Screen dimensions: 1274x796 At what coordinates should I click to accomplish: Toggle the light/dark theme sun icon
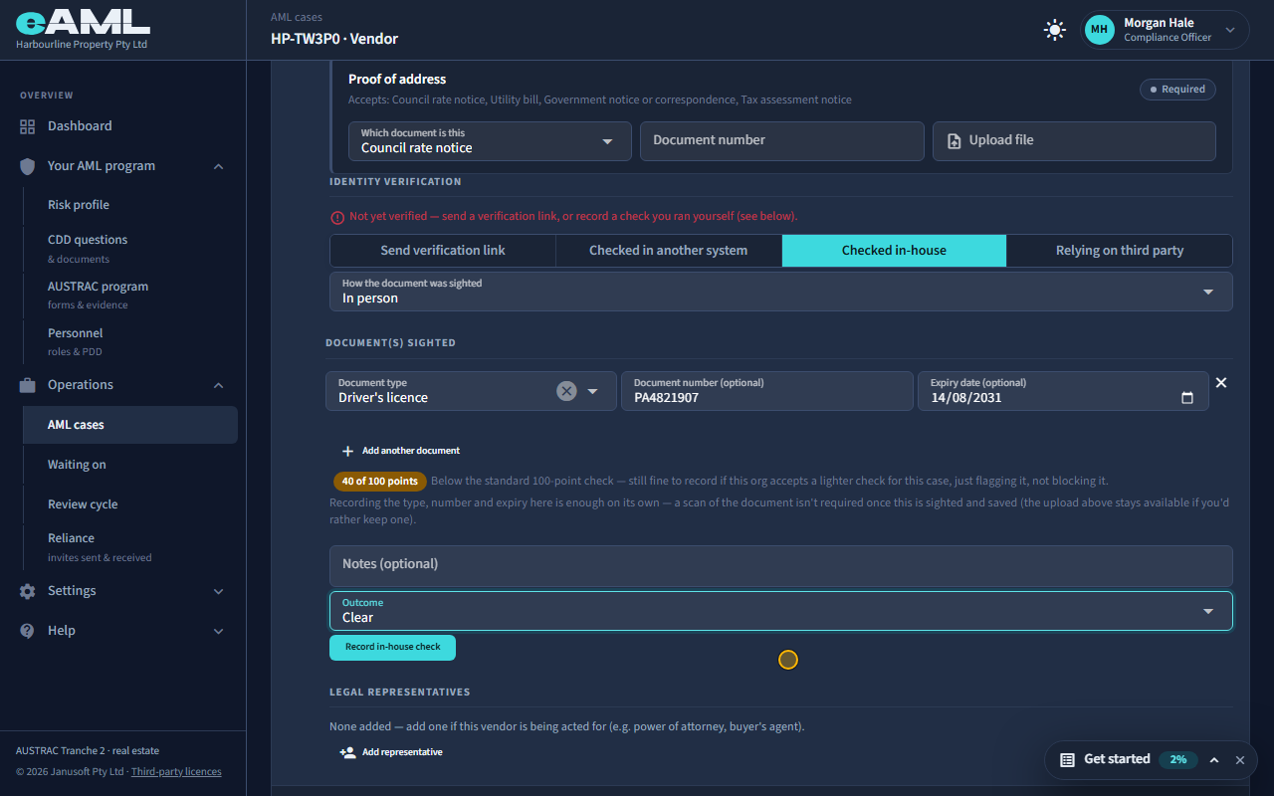pyautogui.click(x=1055, y=30)
